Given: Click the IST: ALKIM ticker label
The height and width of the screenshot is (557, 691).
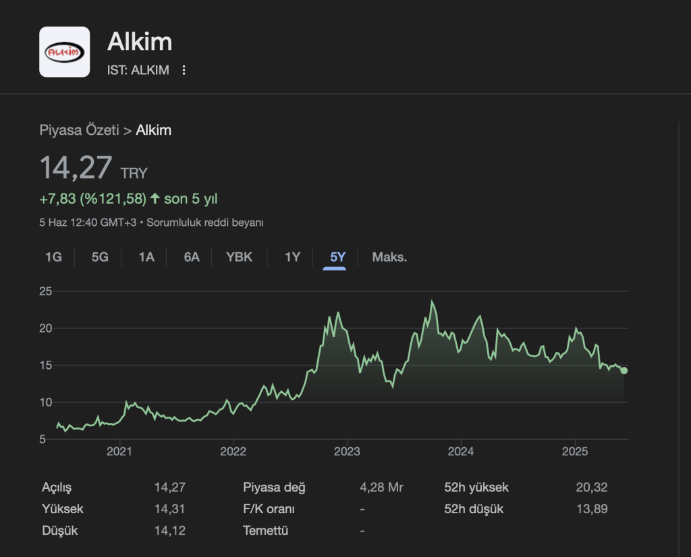Looking at the screenshot, I should coord(138,70).
